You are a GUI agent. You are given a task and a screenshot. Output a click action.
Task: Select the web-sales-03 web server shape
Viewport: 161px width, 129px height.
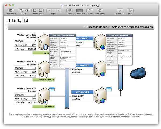click(x=100, y=95)
